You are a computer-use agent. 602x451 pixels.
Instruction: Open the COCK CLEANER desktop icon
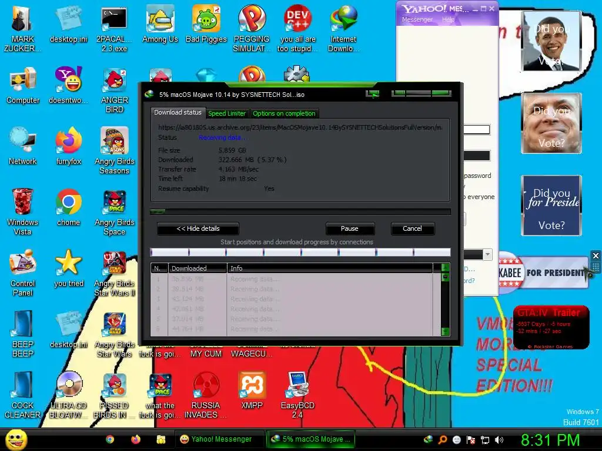[x=23, y=394]
